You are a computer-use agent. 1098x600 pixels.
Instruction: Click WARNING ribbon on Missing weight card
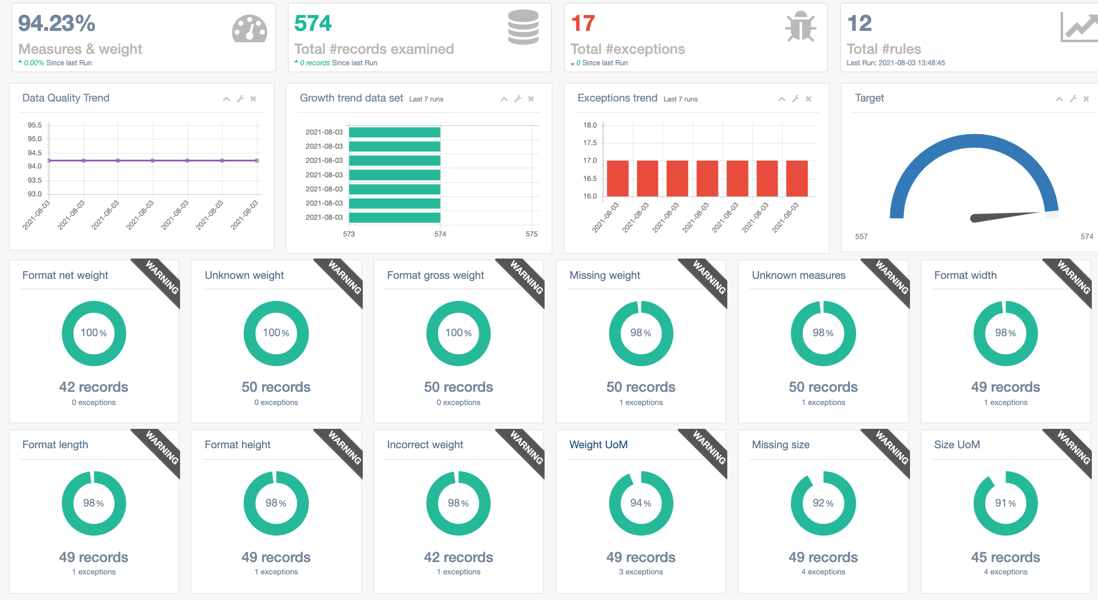point(709,277)
